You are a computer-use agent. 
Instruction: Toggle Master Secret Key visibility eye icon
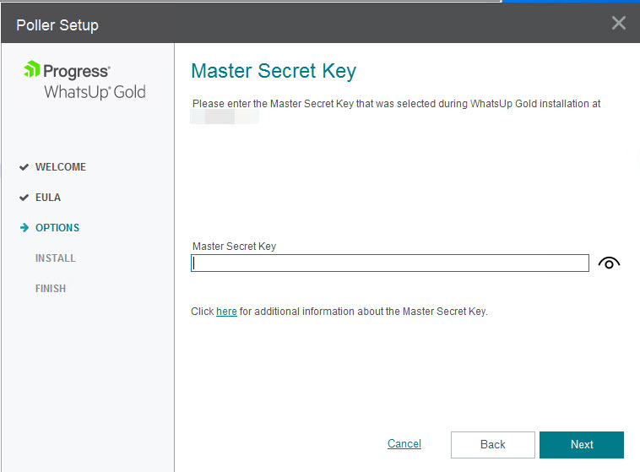pyautogui.click(x=609, y=263)
